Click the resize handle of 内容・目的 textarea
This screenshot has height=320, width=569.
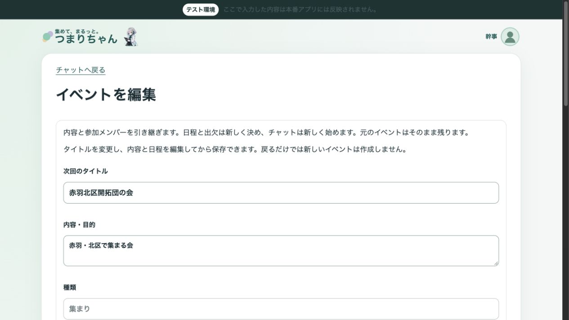pyautogui.click(x=496, y=263)
